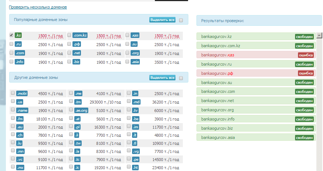Tick the .org checkbox
Viewport: 323px width, 171px height.
click(x=127, y=53)
